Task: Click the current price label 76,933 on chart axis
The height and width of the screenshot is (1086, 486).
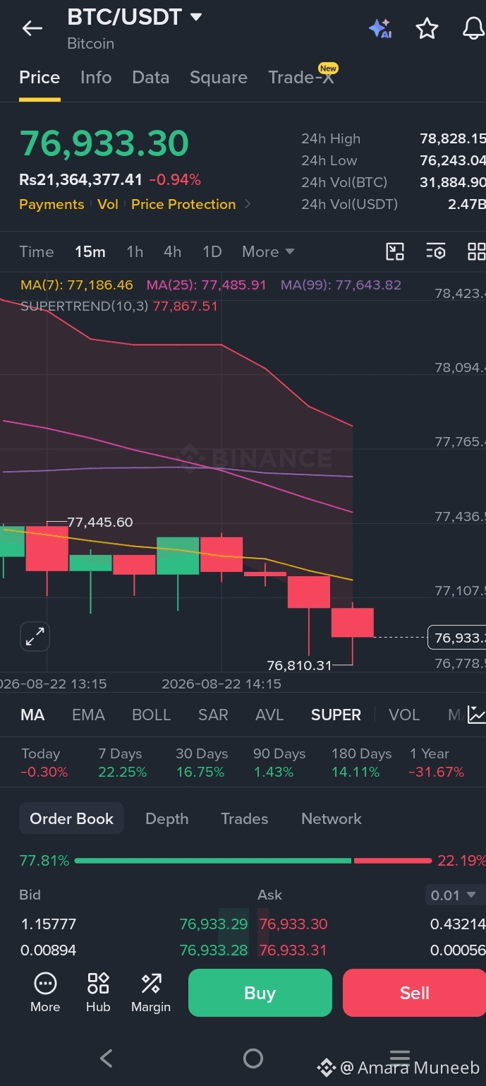Action: 458,638
